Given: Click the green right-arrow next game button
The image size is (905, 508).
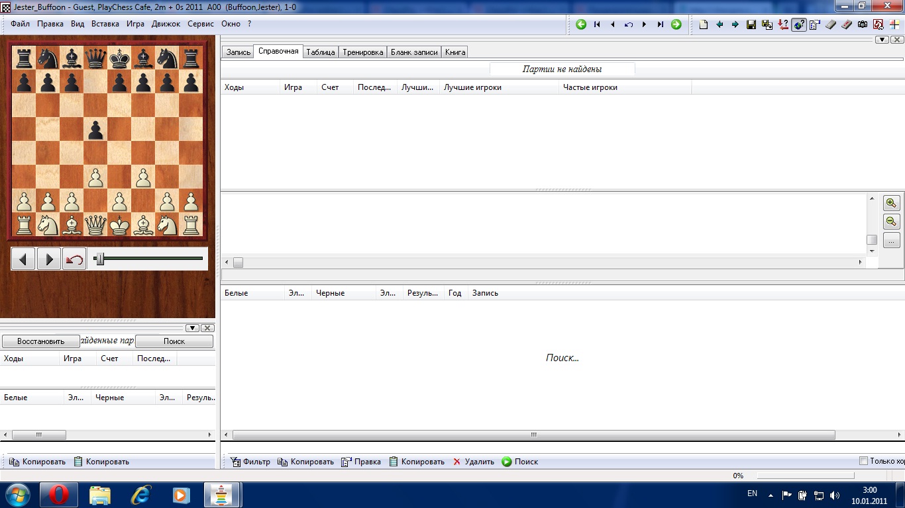Looking at the screenshot, I should click(x=676, y=24).
